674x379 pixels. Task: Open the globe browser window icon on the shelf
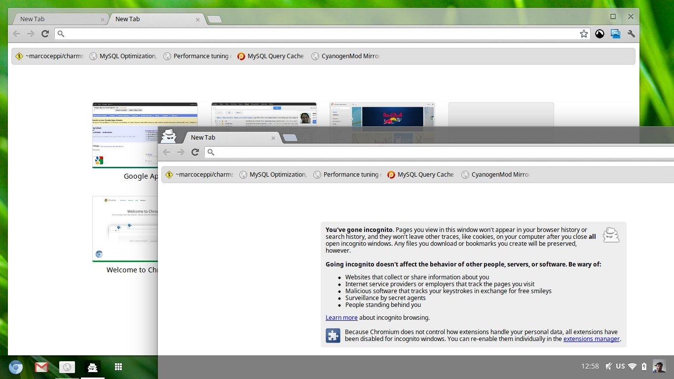[x=67, y=367]
